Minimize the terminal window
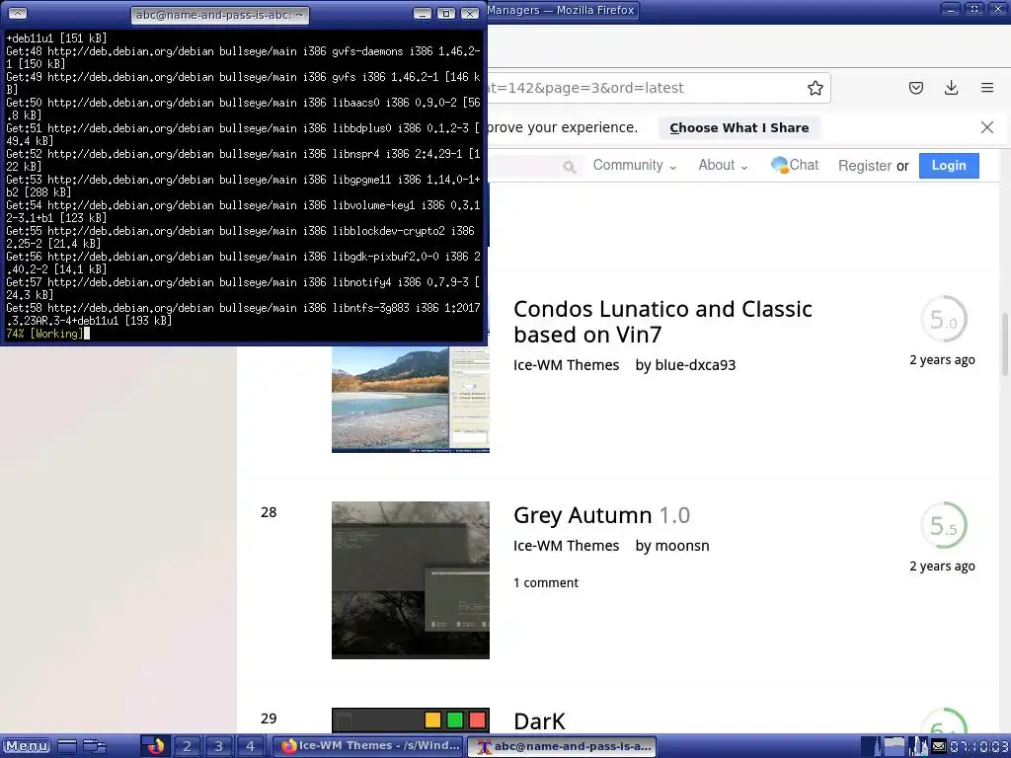 coord(423,14)
